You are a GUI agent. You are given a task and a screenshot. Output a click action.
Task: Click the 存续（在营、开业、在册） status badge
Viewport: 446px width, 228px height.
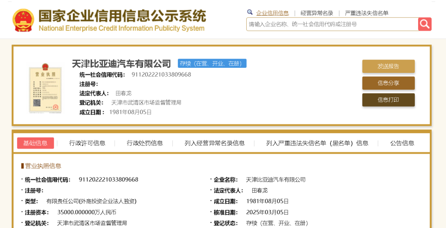[212, 64]
